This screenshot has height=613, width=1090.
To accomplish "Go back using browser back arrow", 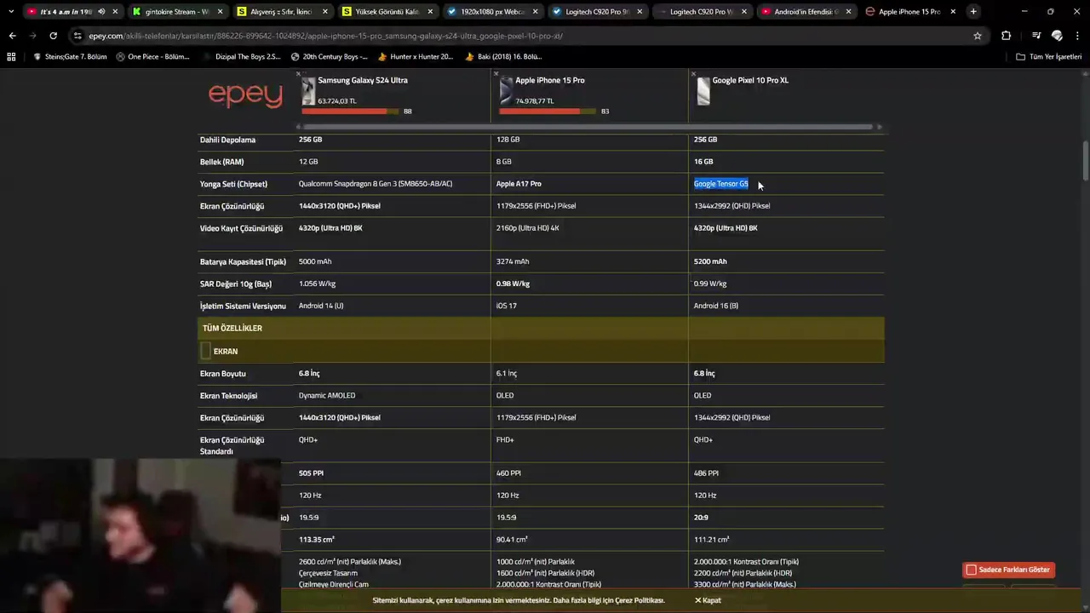I will click(12, 36).
